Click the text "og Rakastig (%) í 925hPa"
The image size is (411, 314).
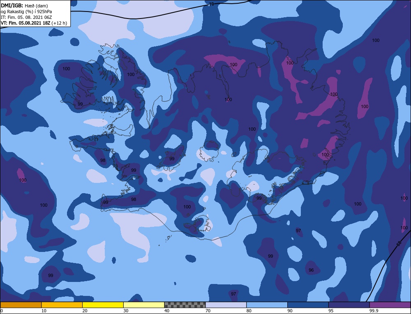[x=26, y=12]
